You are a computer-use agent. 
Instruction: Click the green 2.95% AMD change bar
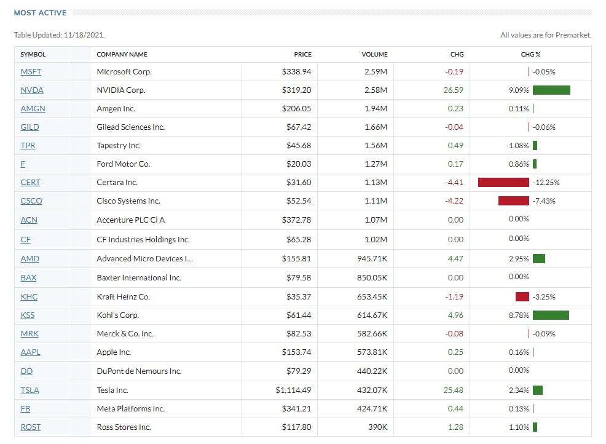pos(539,259)
